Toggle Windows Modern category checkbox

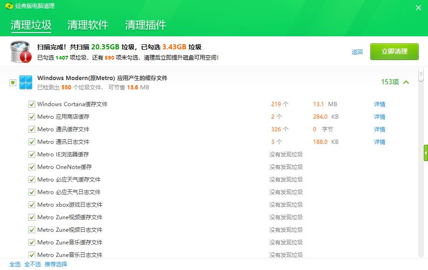coord(13,82)
